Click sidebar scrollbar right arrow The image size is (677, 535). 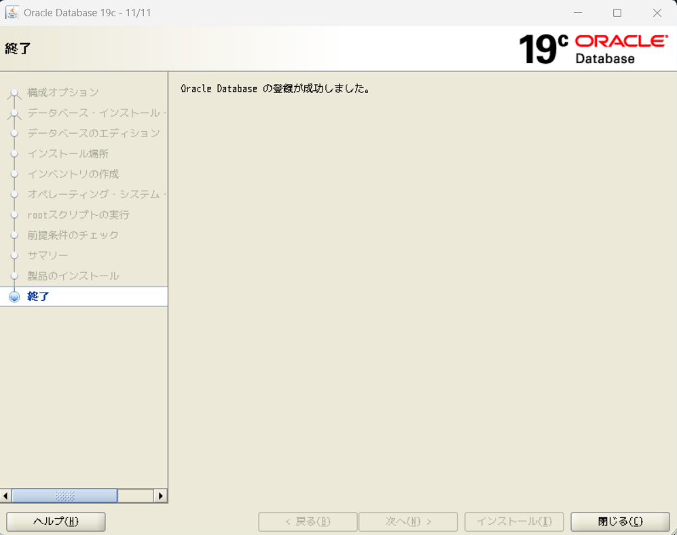click(x=161, y=496)
